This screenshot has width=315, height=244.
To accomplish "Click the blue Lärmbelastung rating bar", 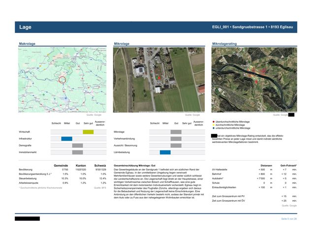I will pos(165,152).
